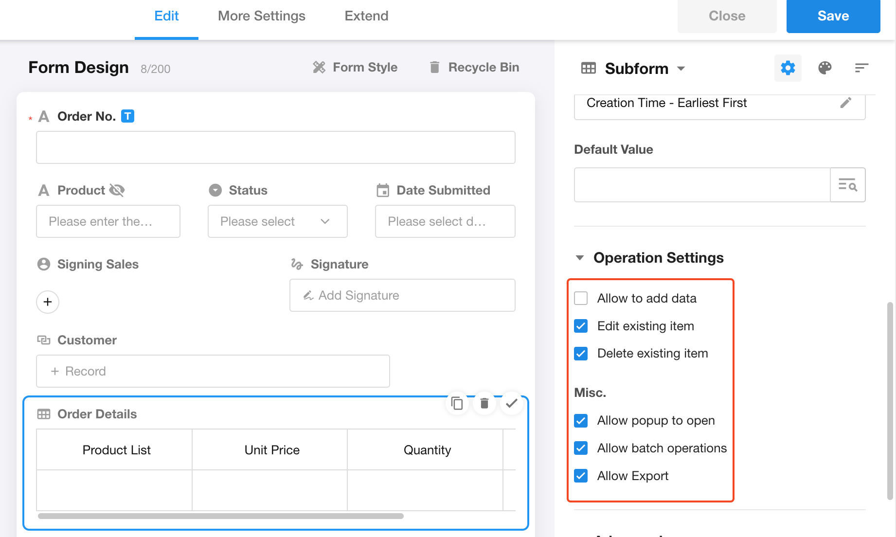
Task: Click the Save button
Action: (x=833, y=16)
